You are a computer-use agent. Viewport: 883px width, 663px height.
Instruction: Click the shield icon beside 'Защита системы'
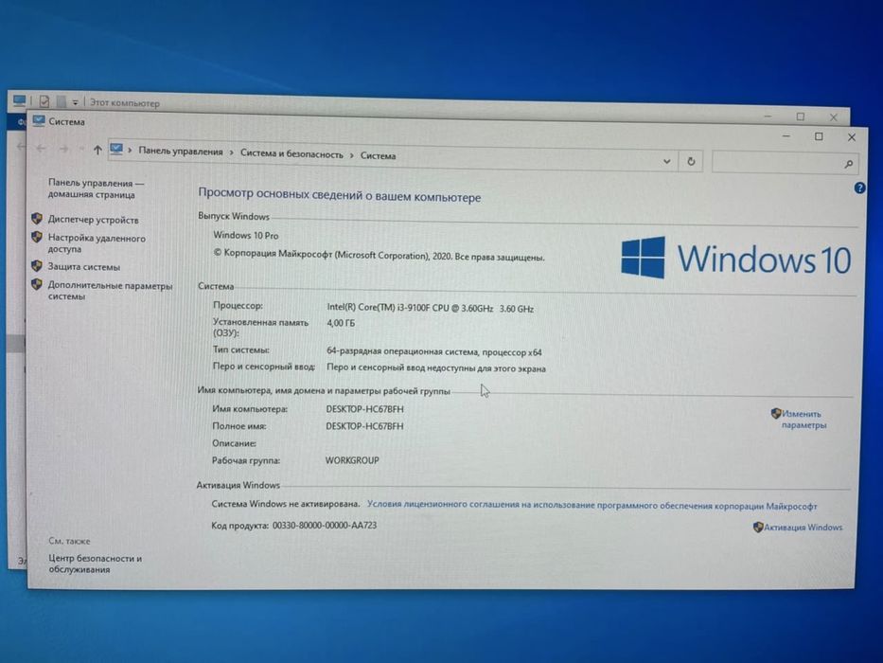(37, 265)
